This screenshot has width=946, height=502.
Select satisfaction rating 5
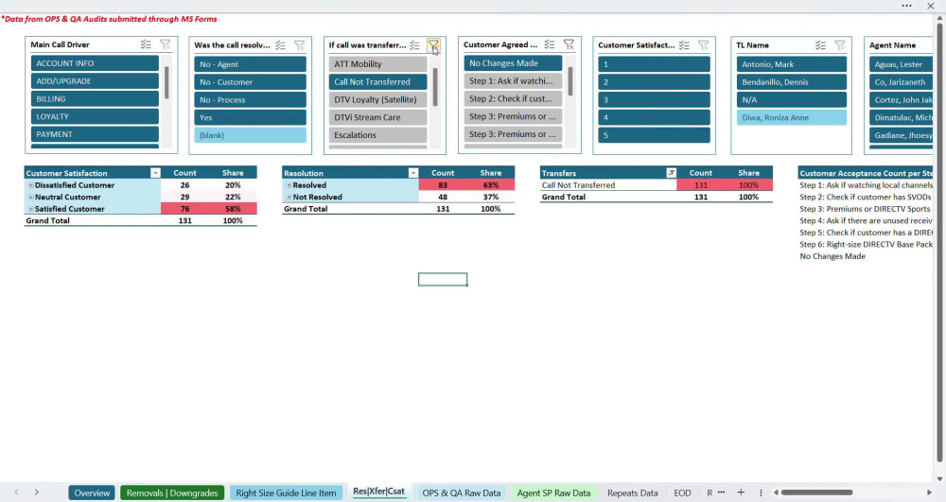tap(654, 135)
